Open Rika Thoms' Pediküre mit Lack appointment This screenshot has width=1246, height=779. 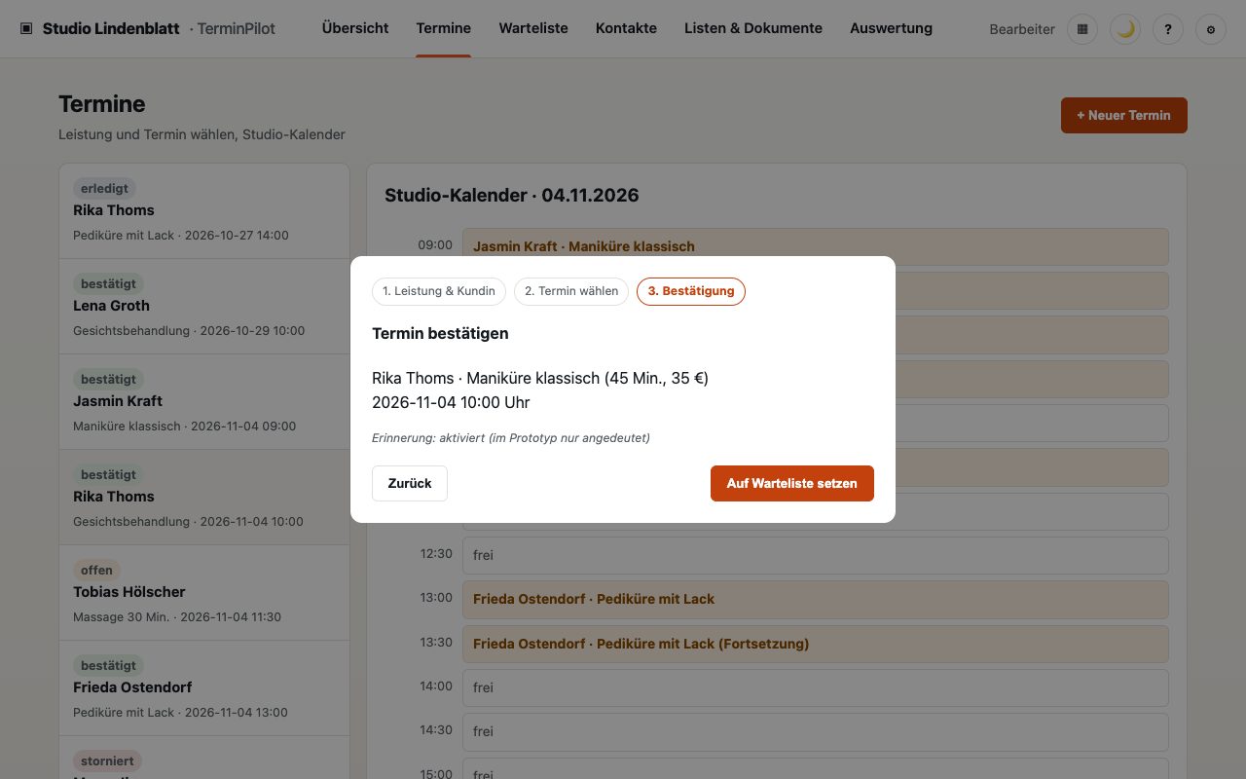[204, 211]
